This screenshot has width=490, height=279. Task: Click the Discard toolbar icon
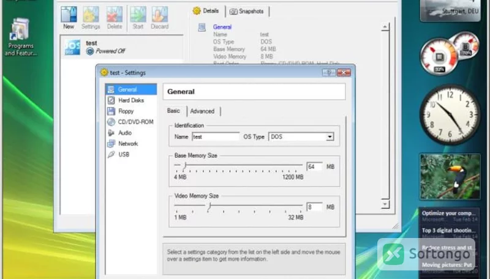pyautogui.click(x=160, y=18)
